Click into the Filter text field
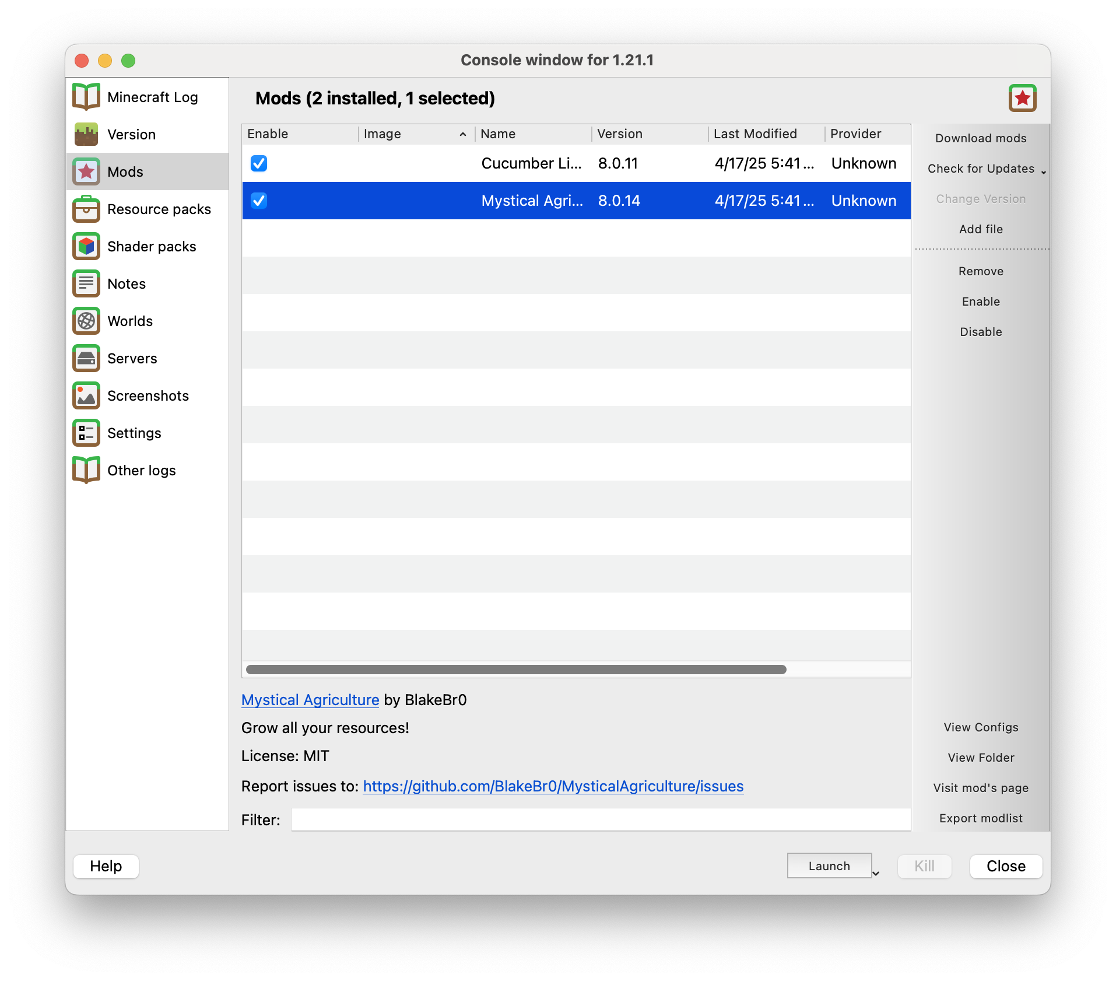This screenshot has height=981, width=1116. pos(601,819)
